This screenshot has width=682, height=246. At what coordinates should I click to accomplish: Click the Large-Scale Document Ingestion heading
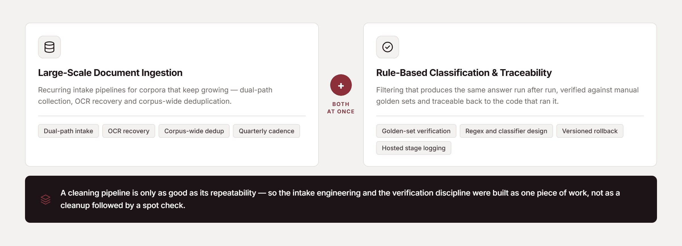point(110,73)
